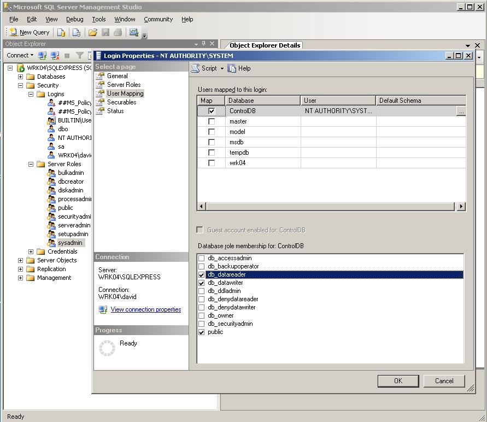Click the Disconnect server icon

(x=55, y=55)
